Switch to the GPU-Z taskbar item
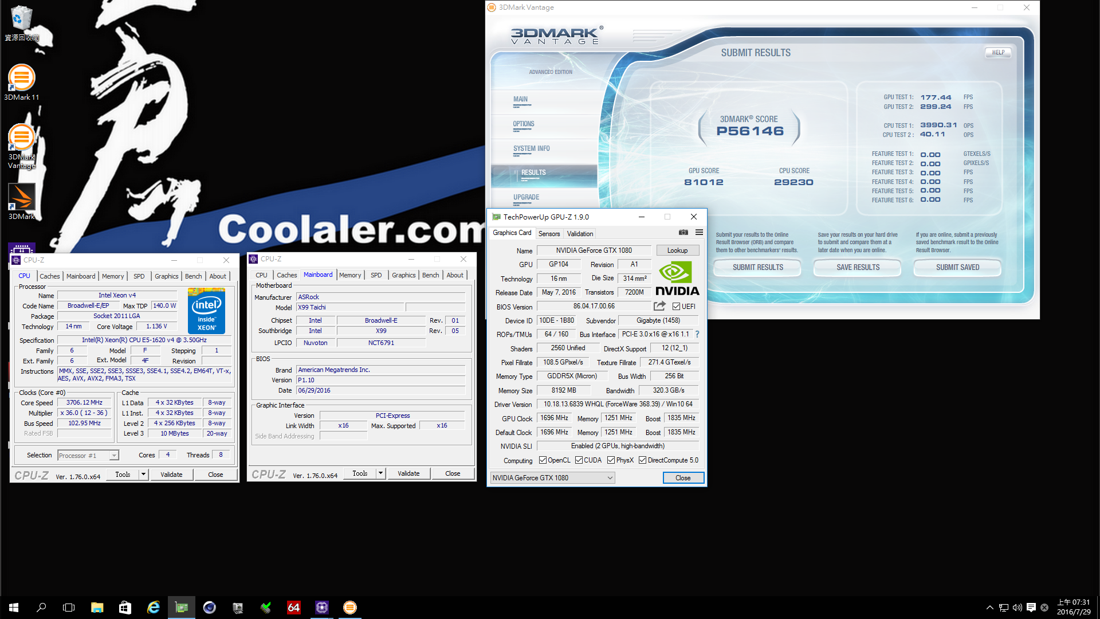The width and height of the screenshot is (1100, 619). 181,608
